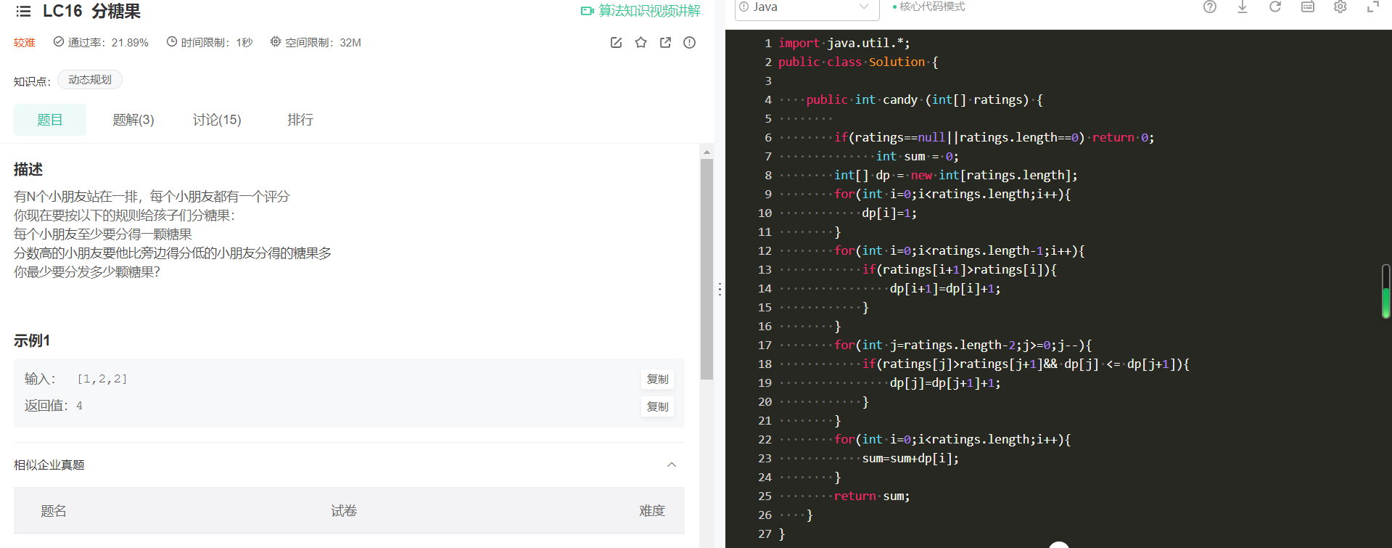Switch to the 题目 tab
Image resolution: width=1392 pixels, height=548 pixels.
pyautogui.click(x=50, y=120)
